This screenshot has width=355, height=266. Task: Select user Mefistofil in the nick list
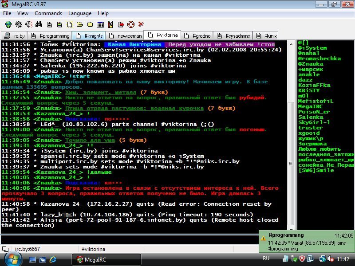pyautogui.click(x=316, y=101)
